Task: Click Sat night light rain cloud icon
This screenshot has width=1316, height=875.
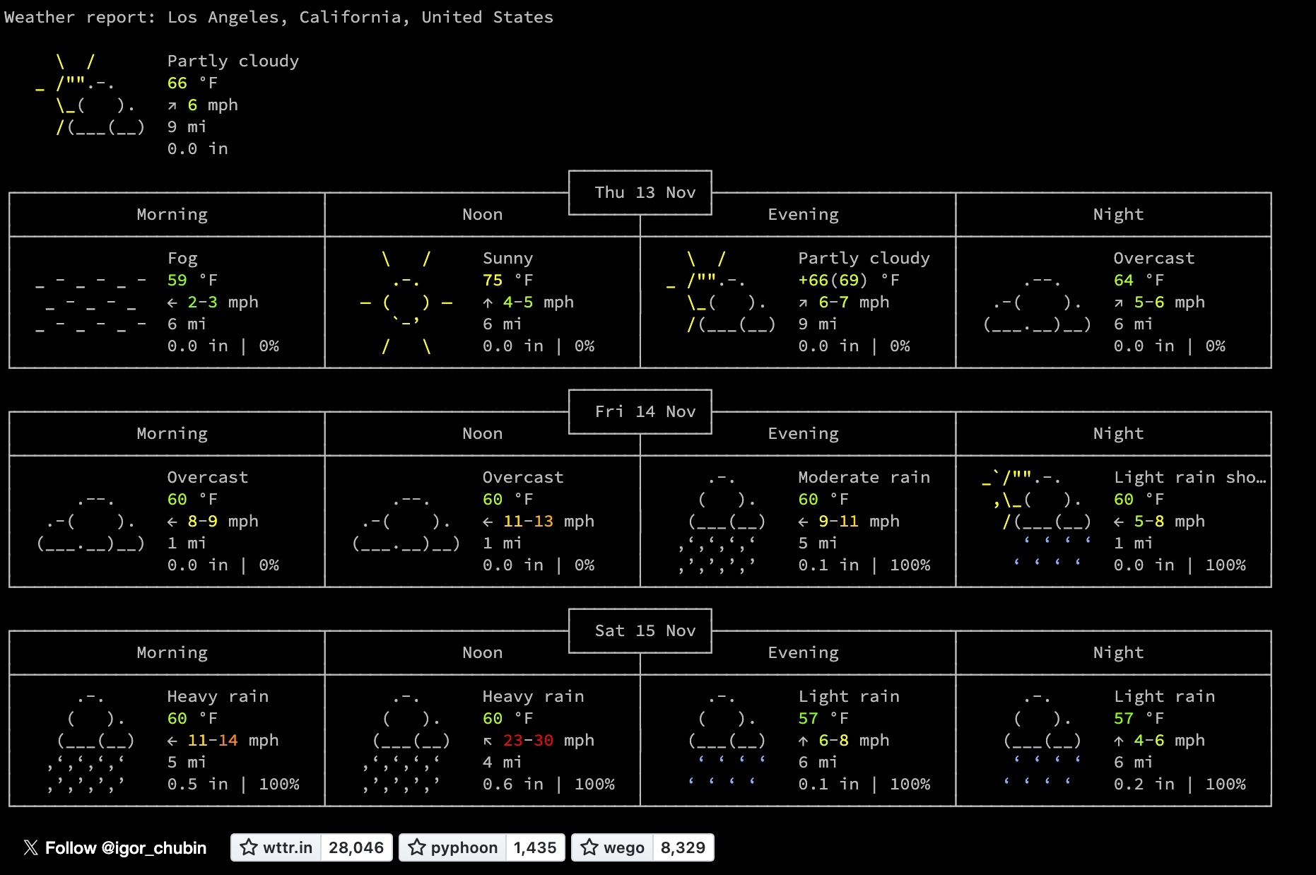Action: tap(1042, 739)
